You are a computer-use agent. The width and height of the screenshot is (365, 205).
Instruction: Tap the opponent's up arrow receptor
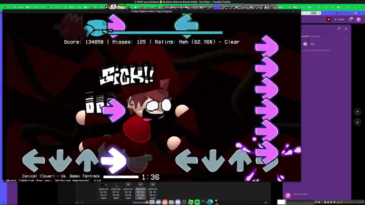pos(87,161)
